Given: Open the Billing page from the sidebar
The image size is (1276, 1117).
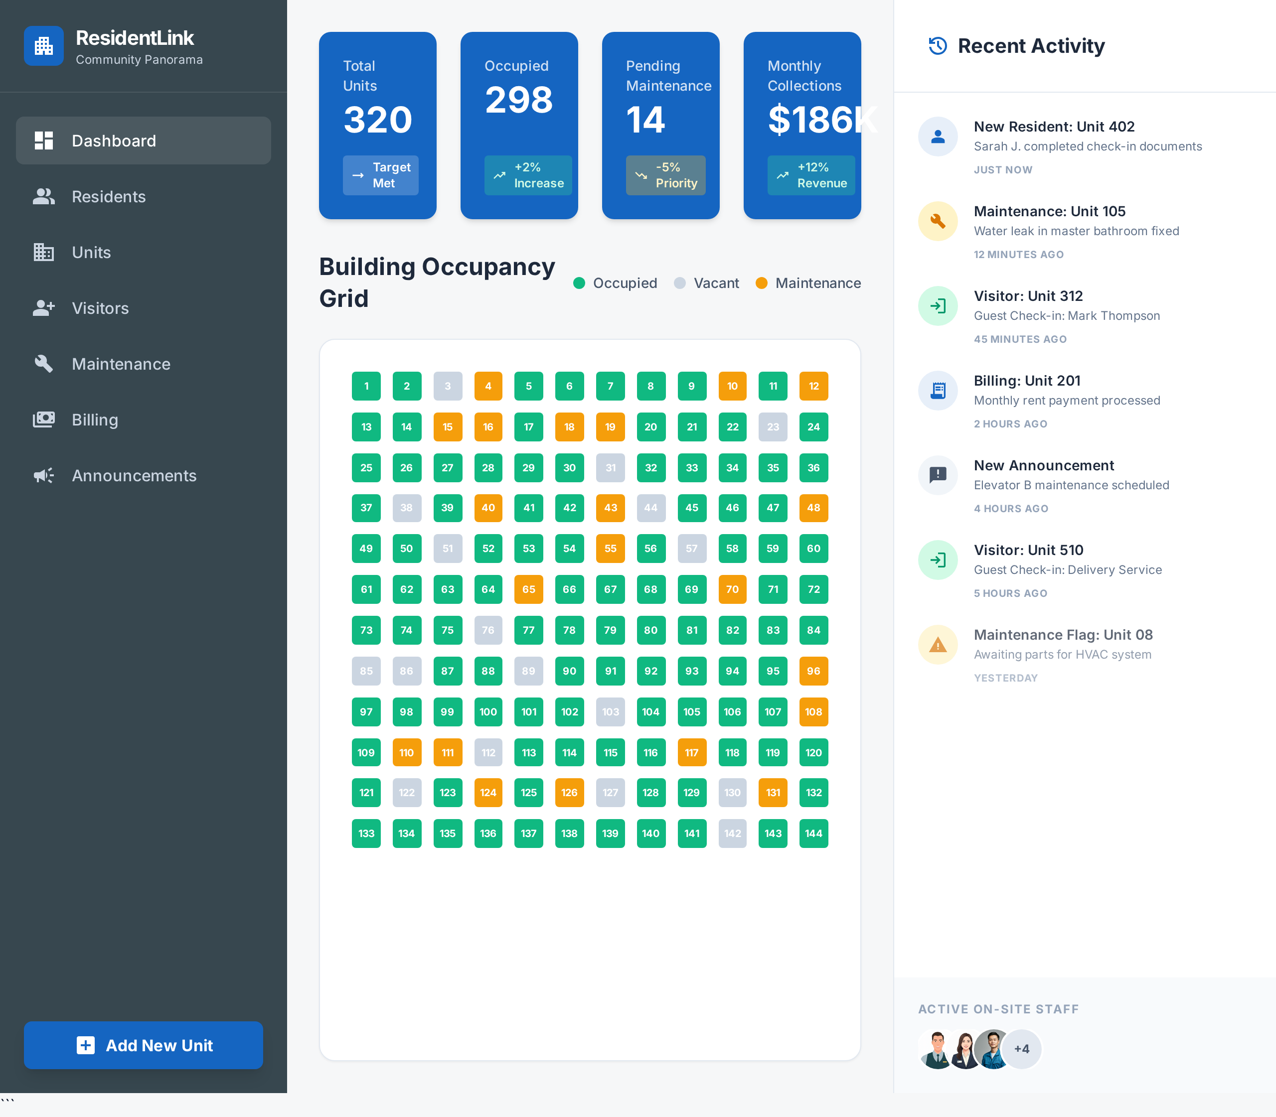Looking at the screenshot, I should 95,420.
